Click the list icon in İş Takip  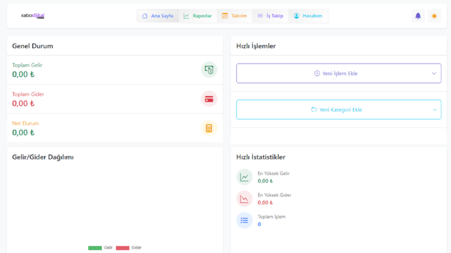pos(260,16)
